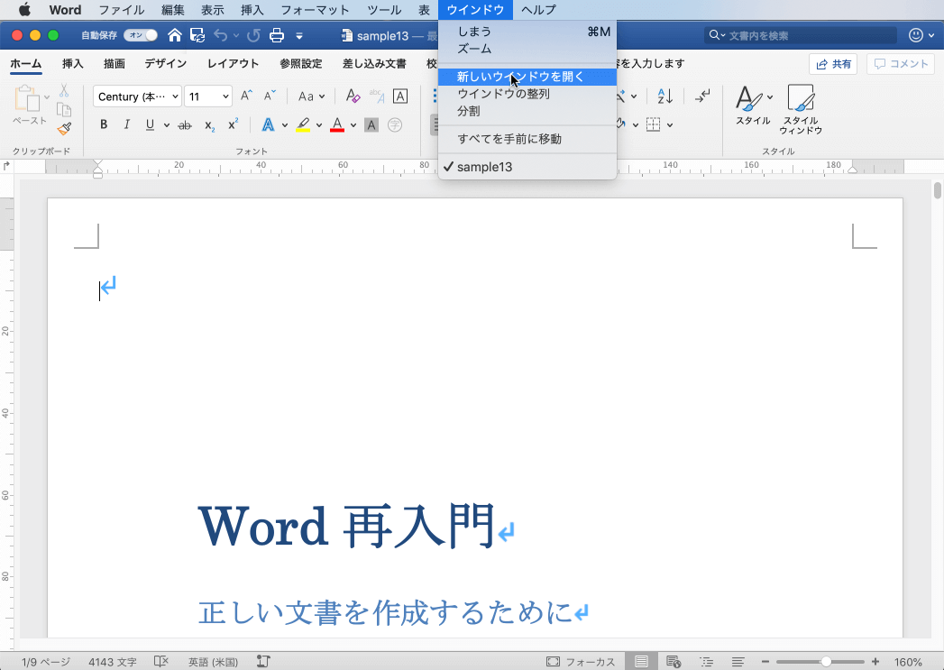Image resolution: width=944 pixels, height=670 pixels.
Task: Switch to Web Layout view
Action: [674, 662]
